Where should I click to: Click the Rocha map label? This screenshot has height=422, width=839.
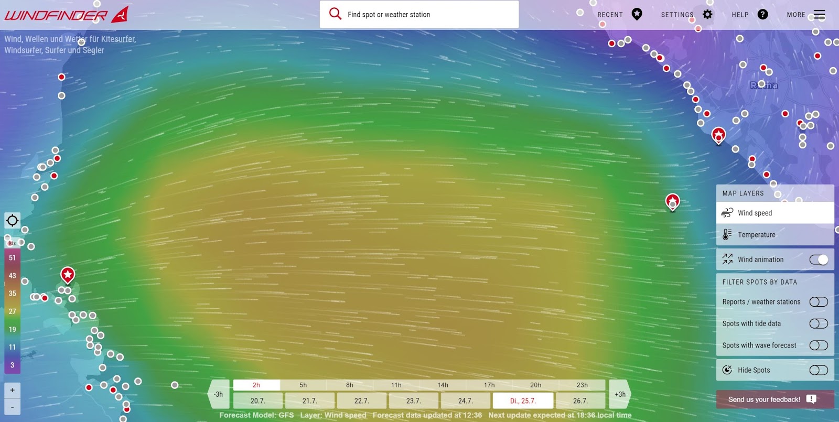(764, 85)
